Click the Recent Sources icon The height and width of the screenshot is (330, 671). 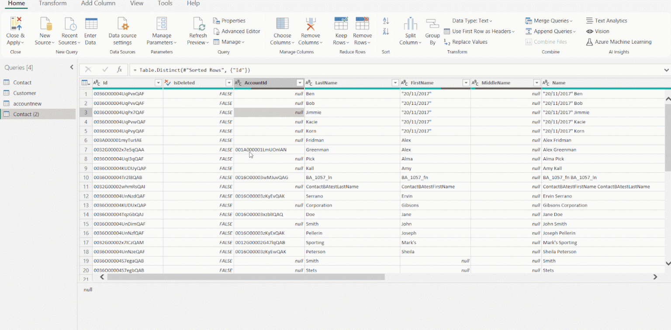(x=69, y=24)
